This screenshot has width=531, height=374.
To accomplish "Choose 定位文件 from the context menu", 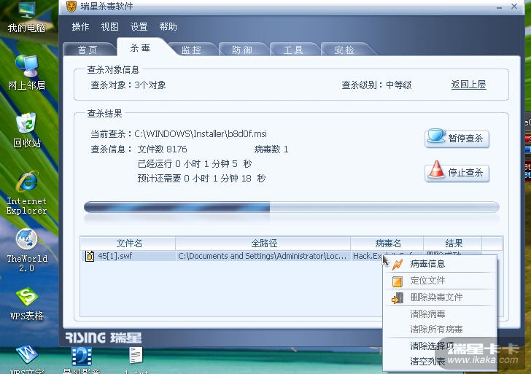I will click(441, 281).
